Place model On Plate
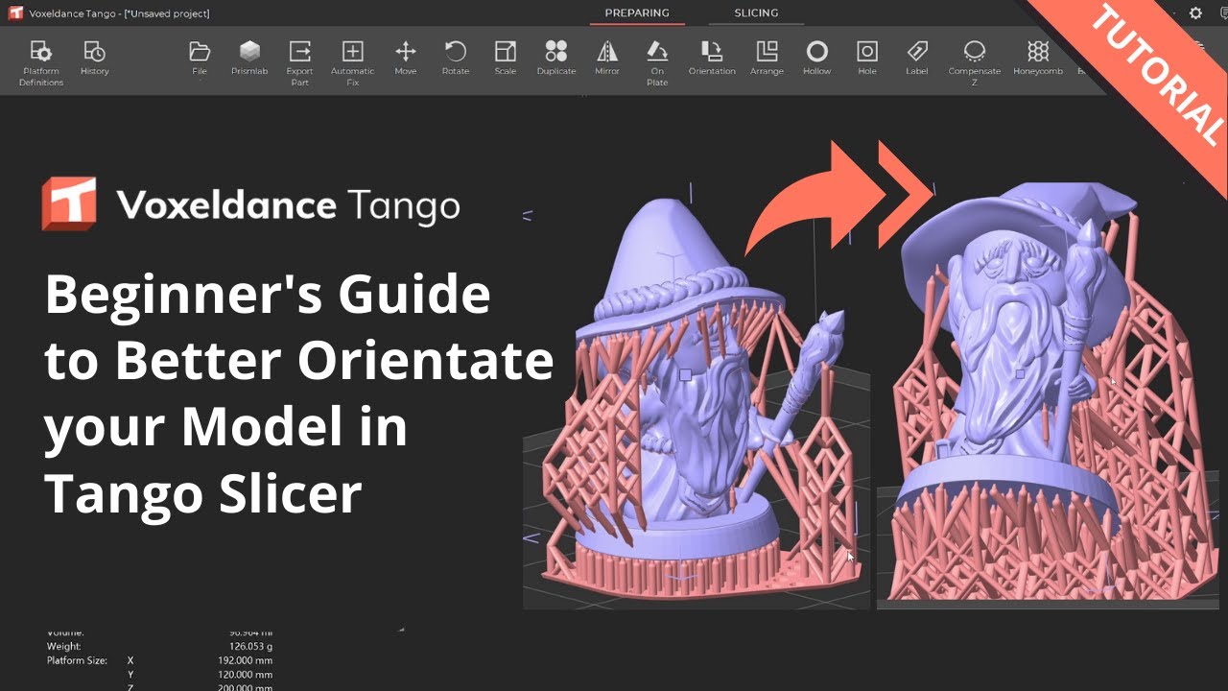The image size is (1228, 691). 657,63
